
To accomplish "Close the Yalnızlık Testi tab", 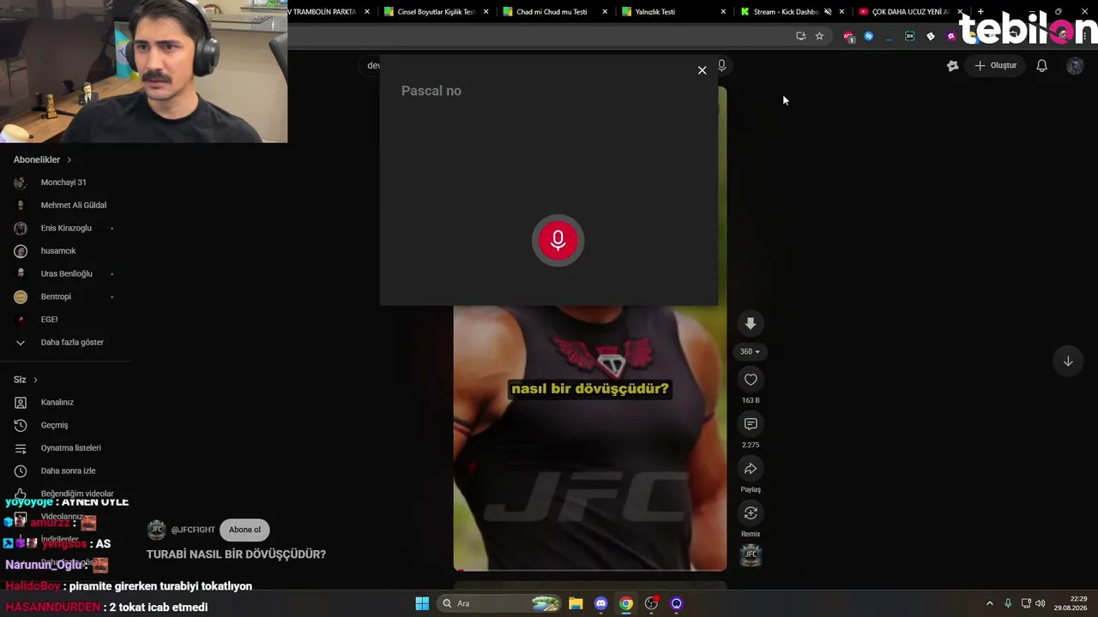I will [x=722, y=12].
